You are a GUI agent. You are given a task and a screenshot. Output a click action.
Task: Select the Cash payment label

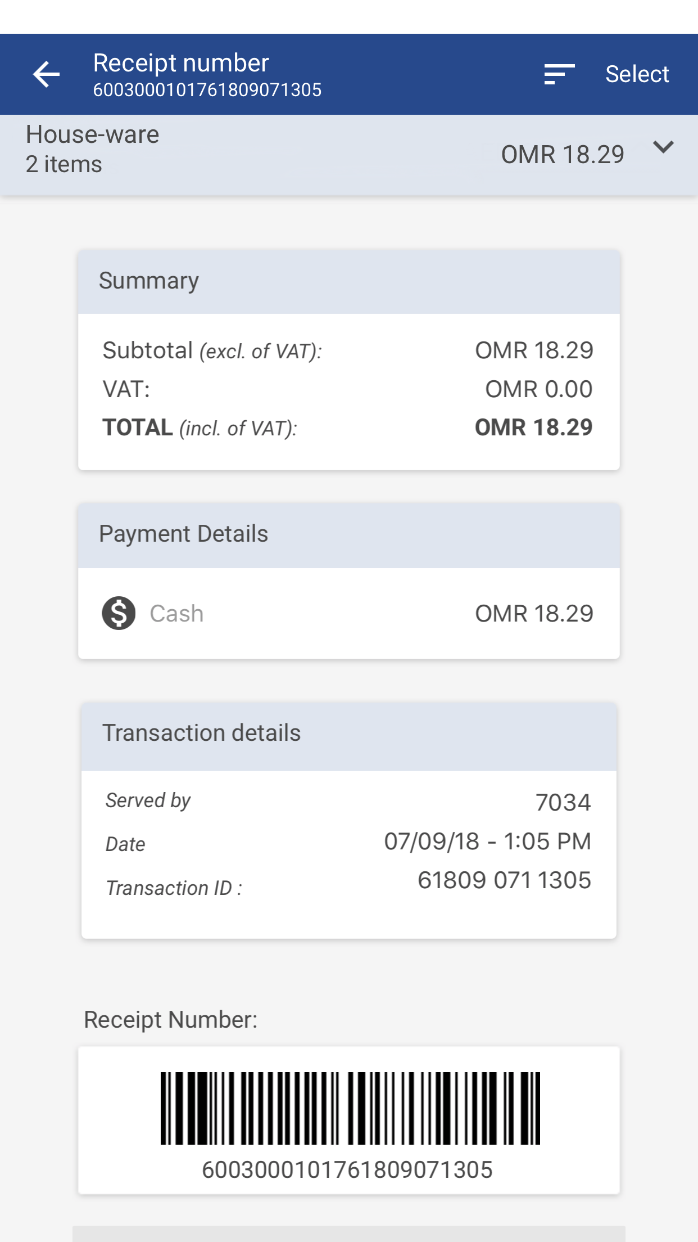(176, 614)
